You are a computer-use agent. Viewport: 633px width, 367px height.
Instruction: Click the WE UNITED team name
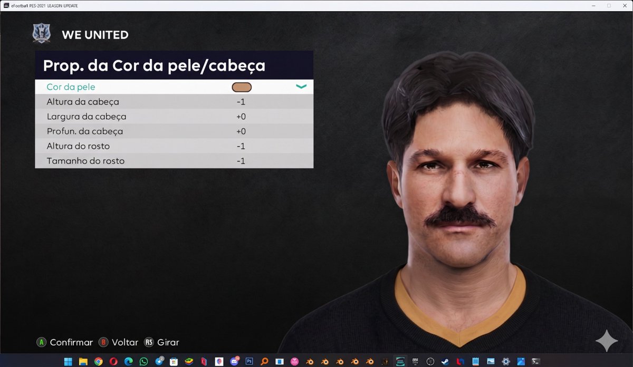tap(95, 35)
